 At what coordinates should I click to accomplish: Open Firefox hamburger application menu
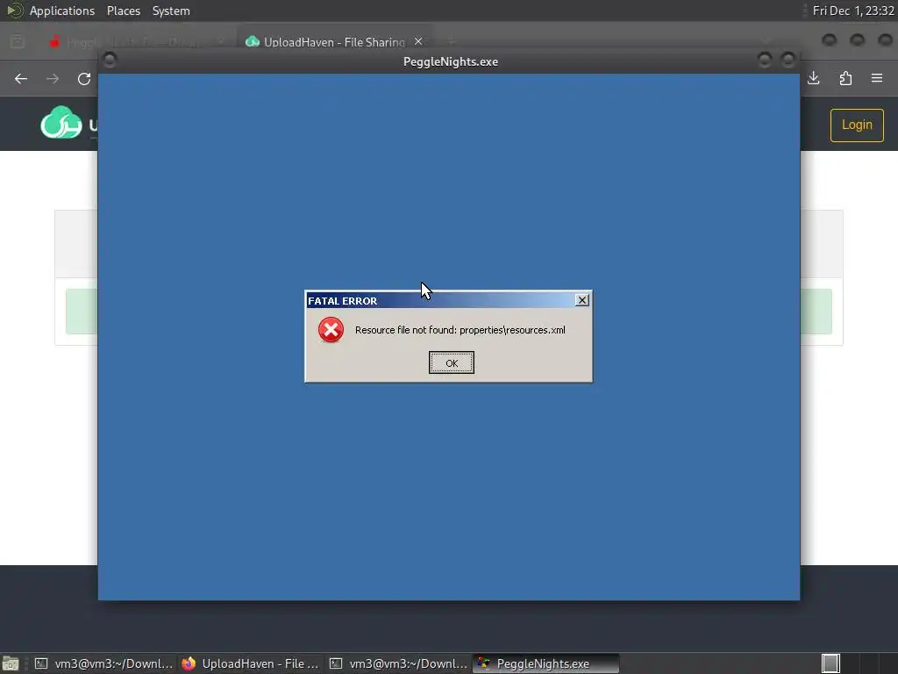tap(877, 78)
